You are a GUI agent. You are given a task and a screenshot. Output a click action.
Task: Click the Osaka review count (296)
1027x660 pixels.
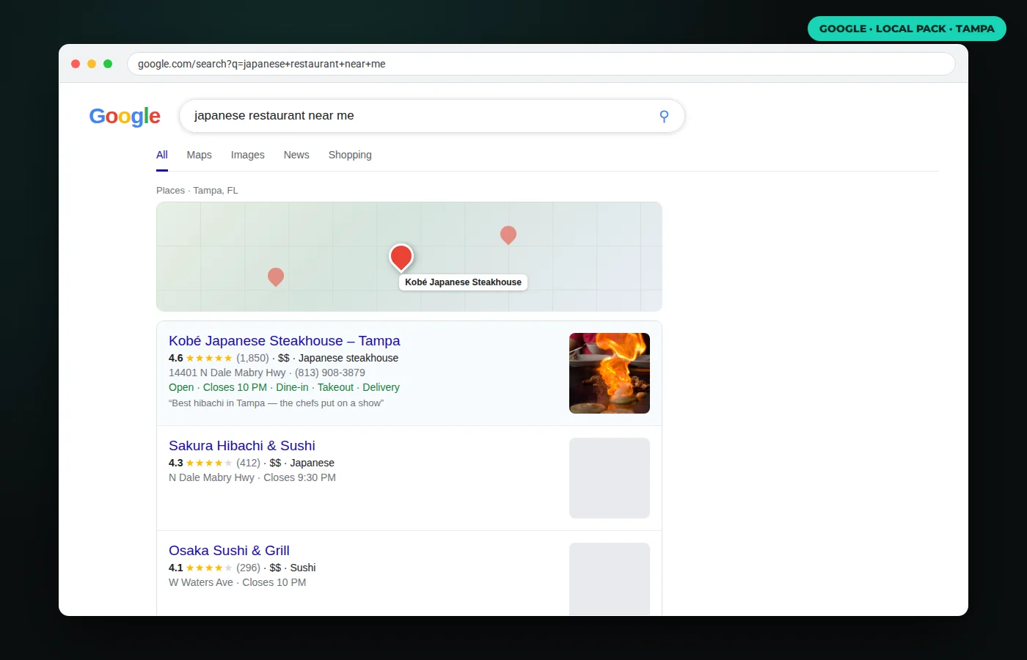pyautogui.click(x=248, y=568)
